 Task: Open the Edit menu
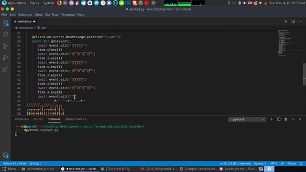click(12, 15)
